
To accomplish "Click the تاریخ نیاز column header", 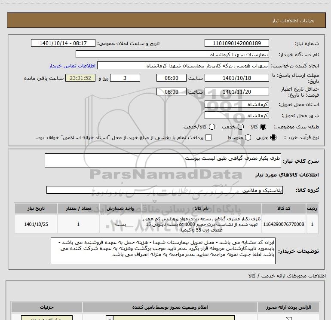I will point(36,208).
